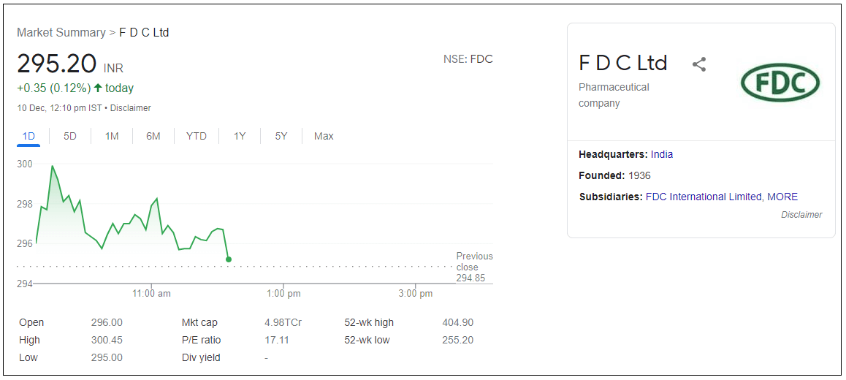This screenshot has width=846, height=380.
Task: Open the India headquarters link
Action: click(662, 154)
